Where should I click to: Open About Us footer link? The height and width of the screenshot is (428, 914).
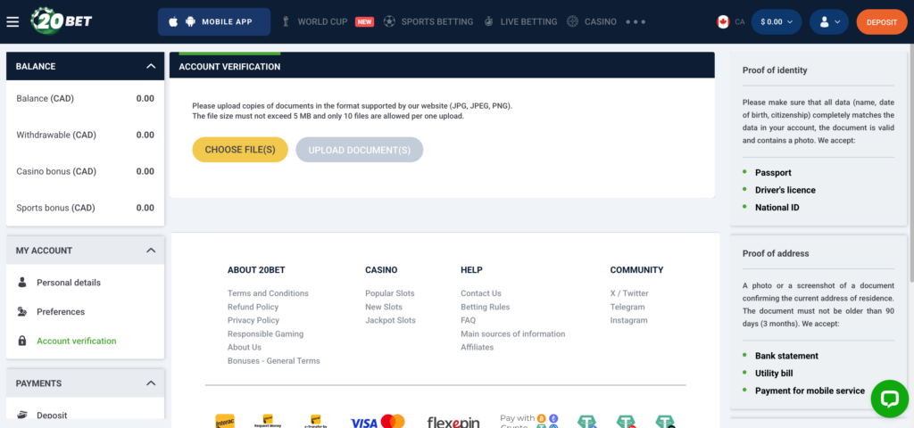pos(245,347)
